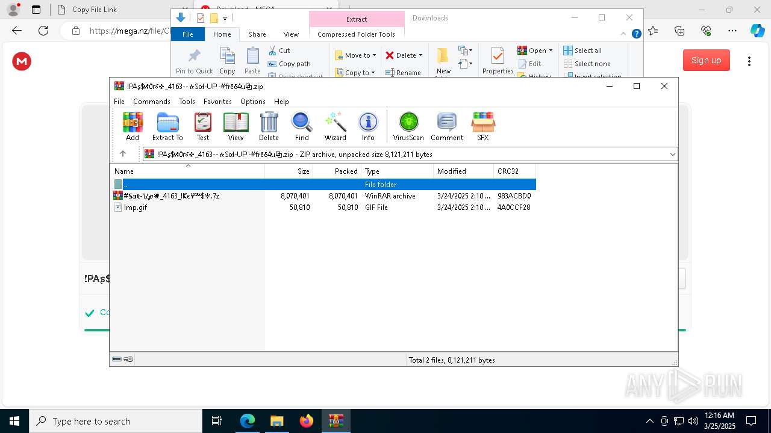The width and height of the screenshot is (771, 433).
Task: Select the parent folder '..' row
Action: coord(323,184)
